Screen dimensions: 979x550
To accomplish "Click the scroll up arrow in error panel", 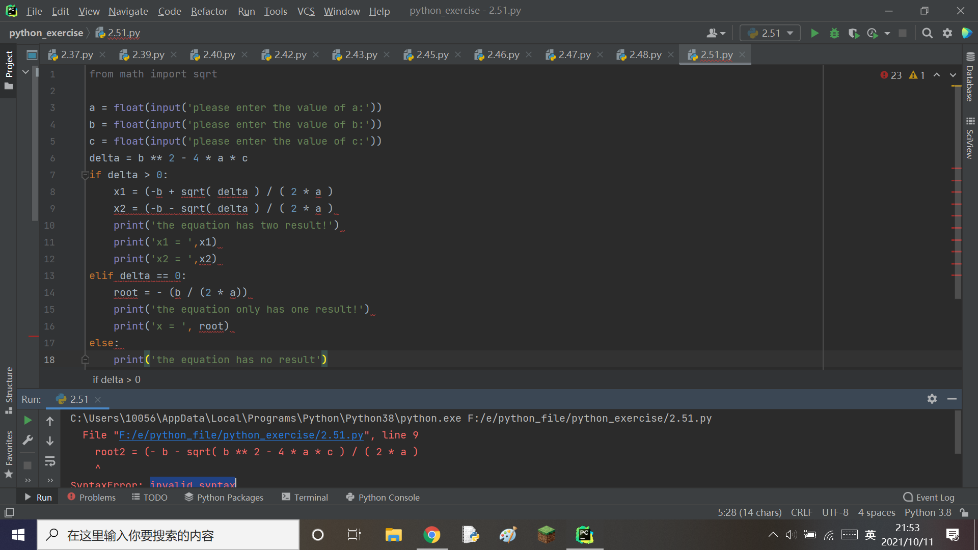I will click(x=50, y=421).
